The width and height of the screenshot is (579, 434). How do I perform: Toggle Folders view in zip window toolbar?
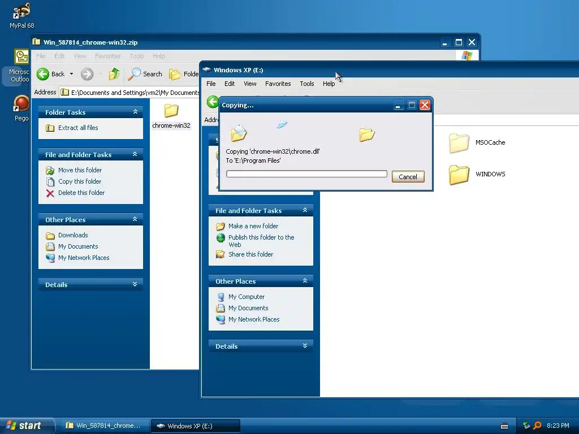point(184,74)
